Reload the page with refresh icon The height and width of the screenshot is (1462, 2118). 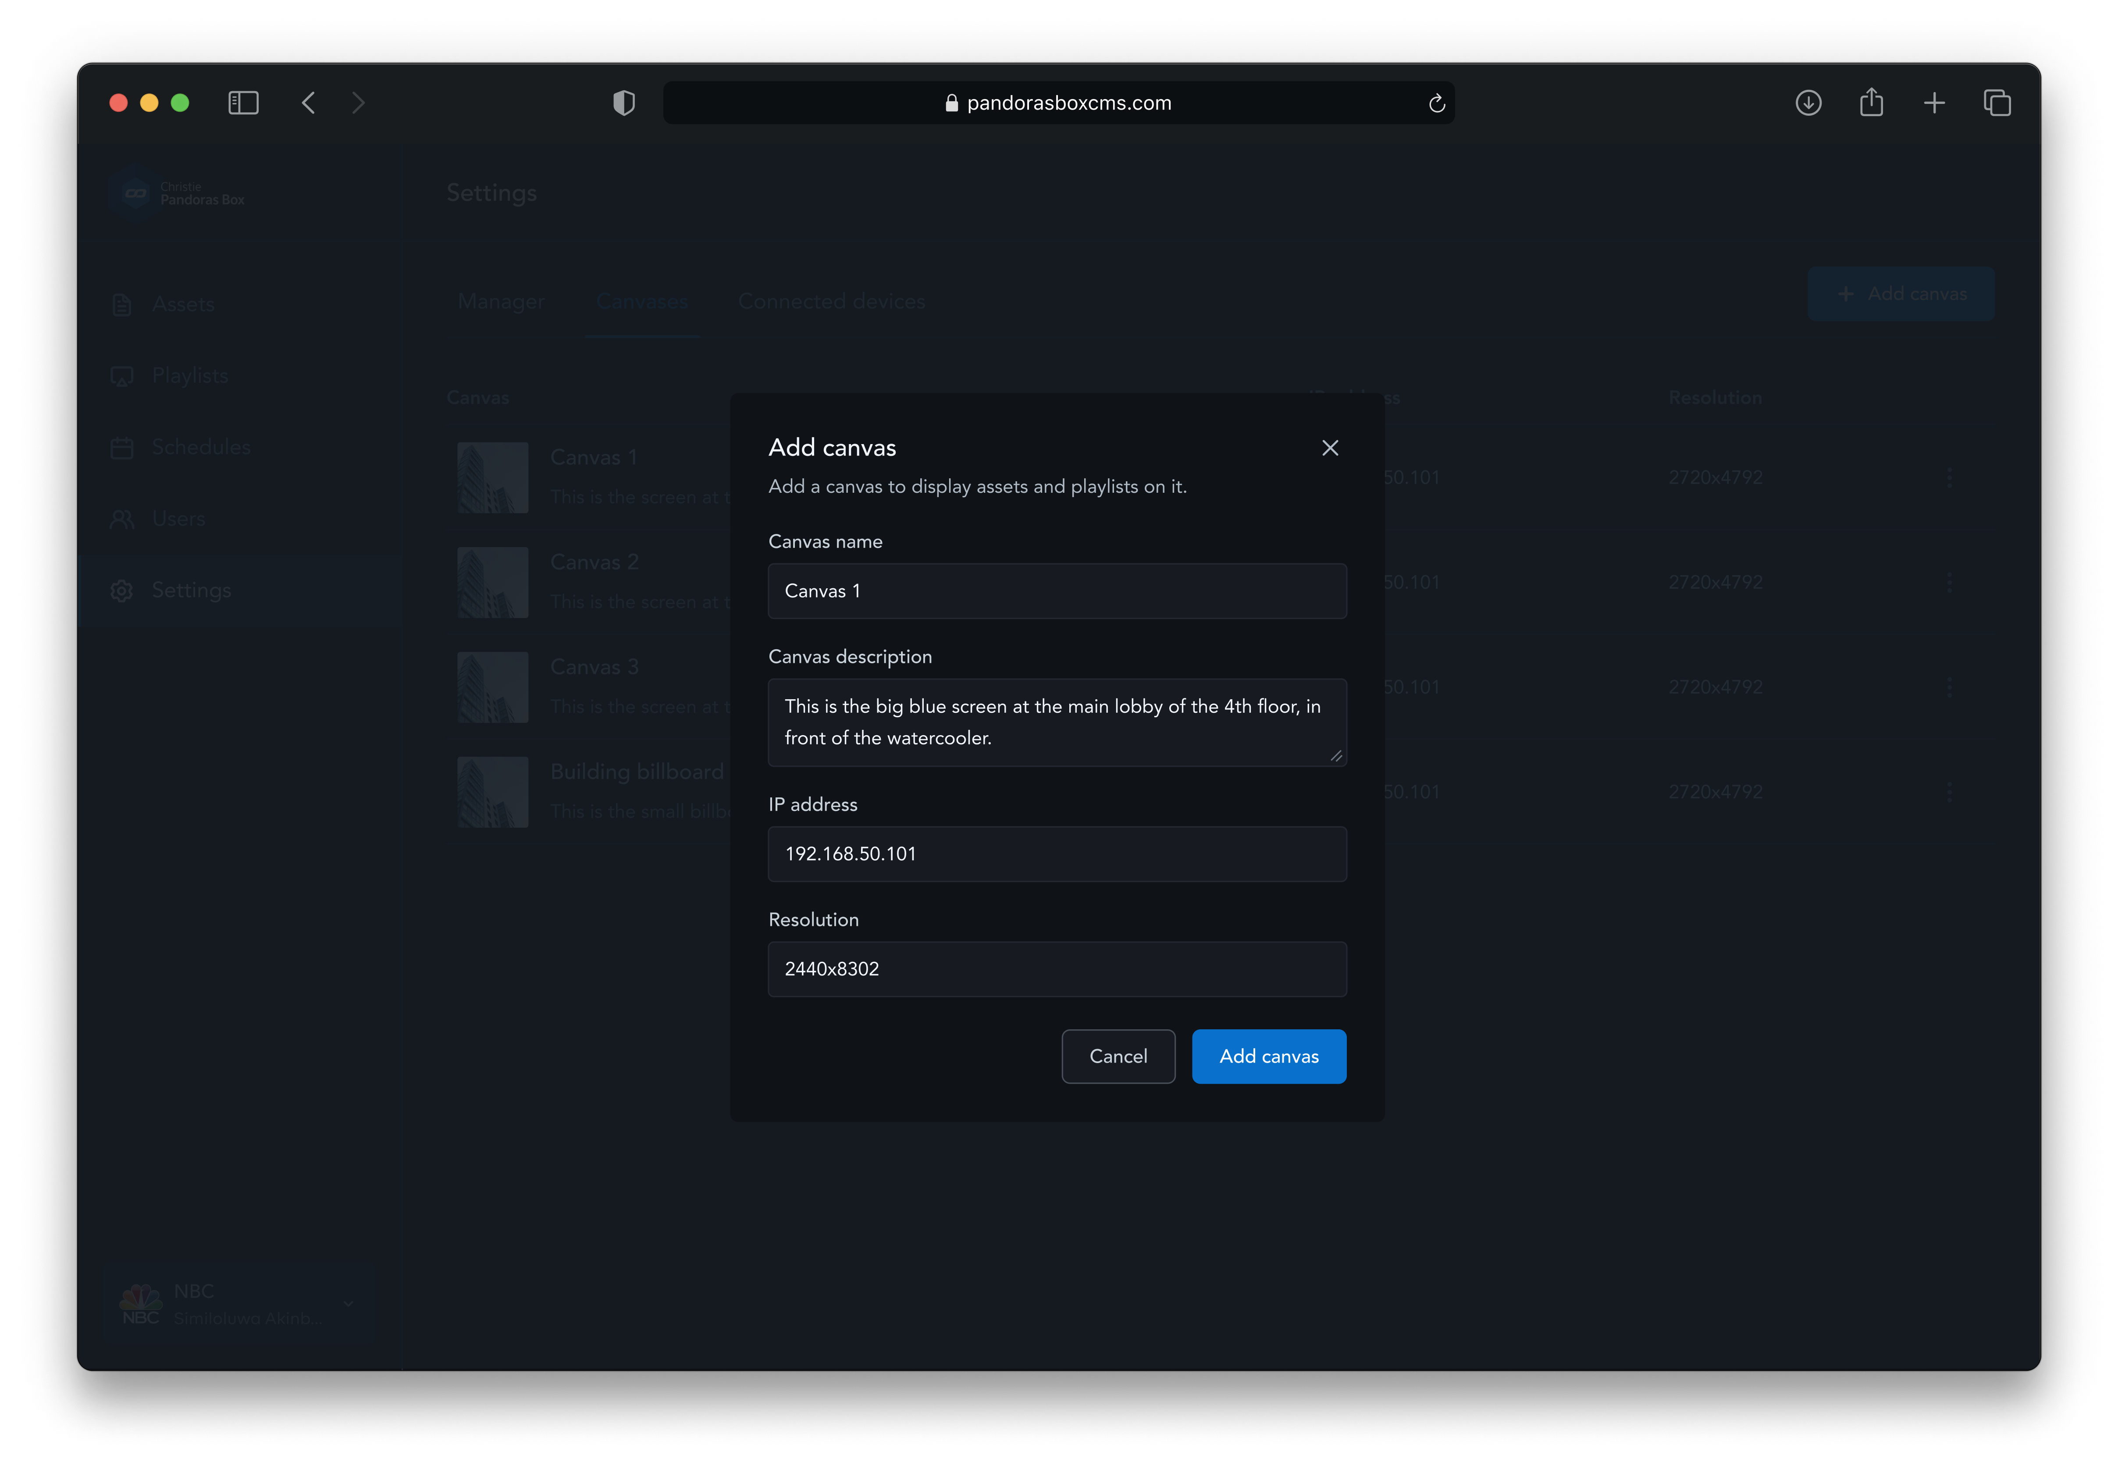tap(1436, 103)
